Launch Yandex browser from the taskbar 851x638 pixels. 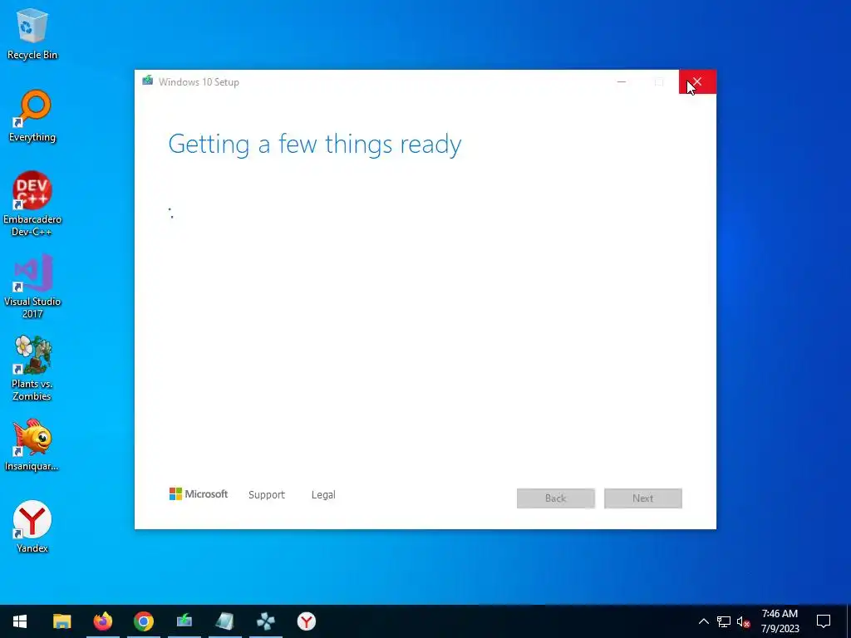(307, 621)
